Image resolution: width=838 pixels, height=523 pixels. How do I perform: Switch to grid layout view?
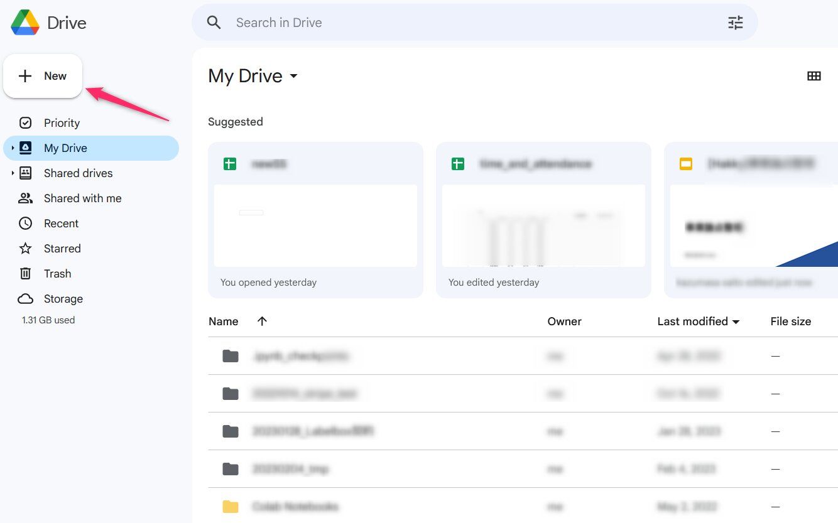click(814, 76)
